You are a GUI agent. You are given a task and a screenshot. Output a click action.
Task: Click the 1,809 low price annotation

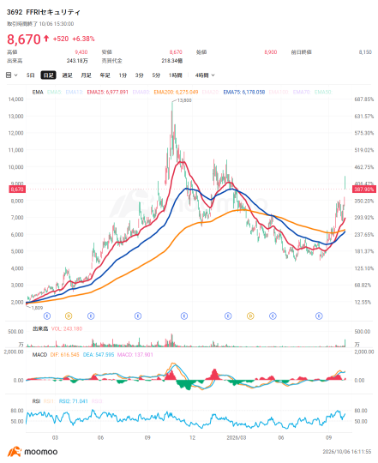(x=37, y=308)
